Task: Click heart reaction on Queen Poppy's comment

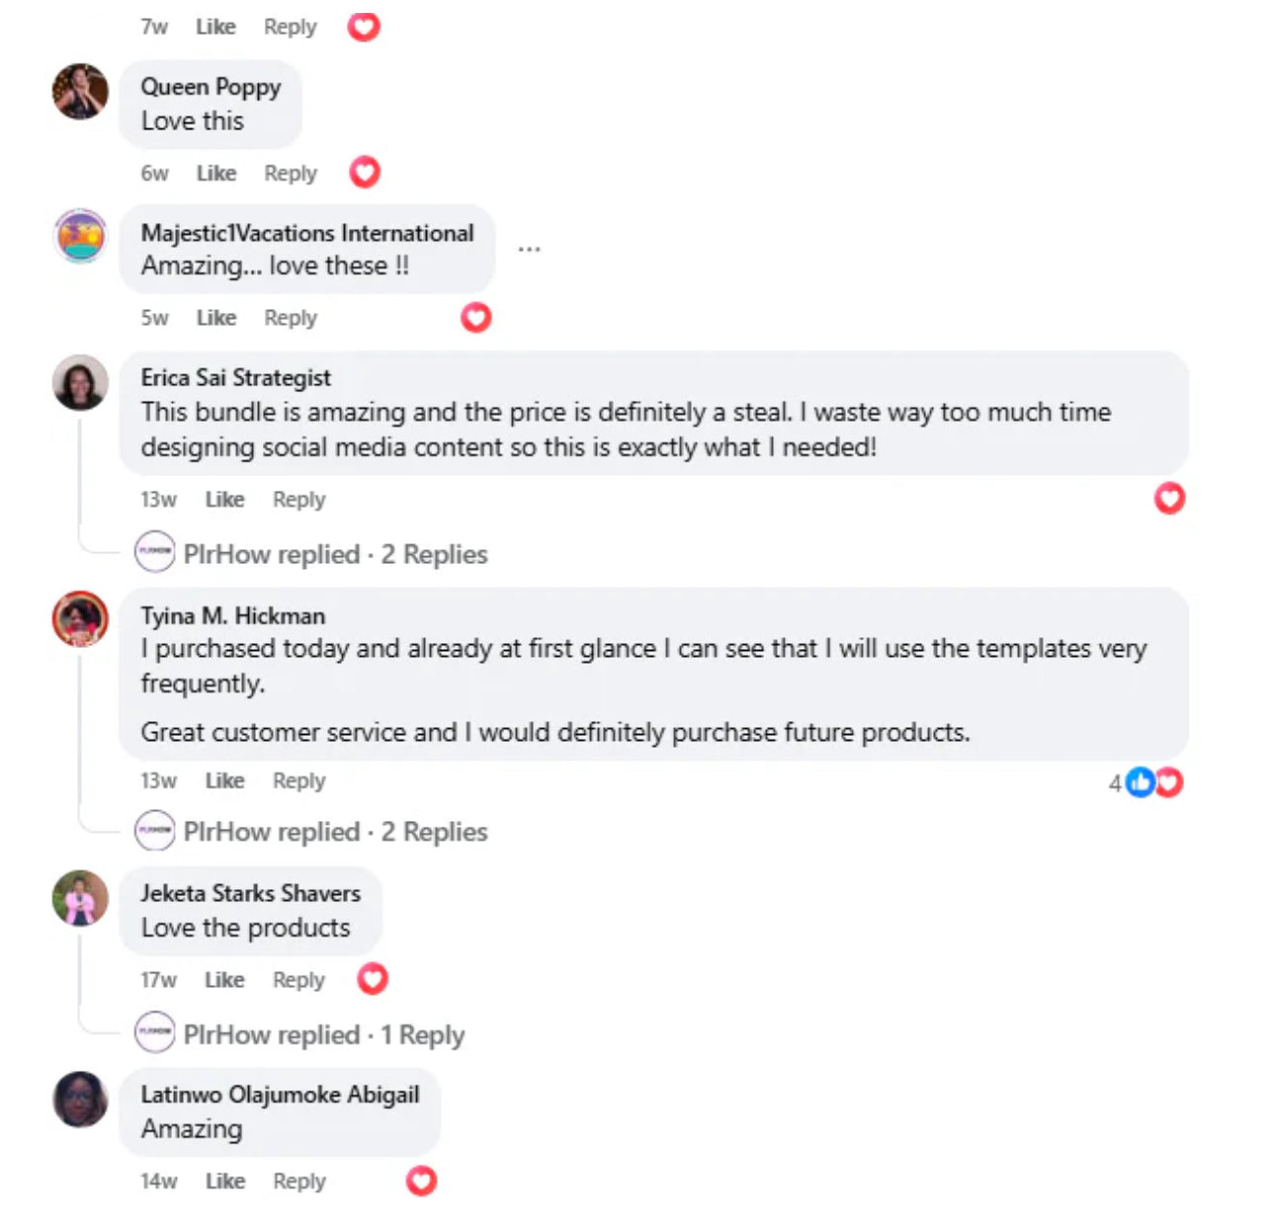Action: tap(365, 173)
